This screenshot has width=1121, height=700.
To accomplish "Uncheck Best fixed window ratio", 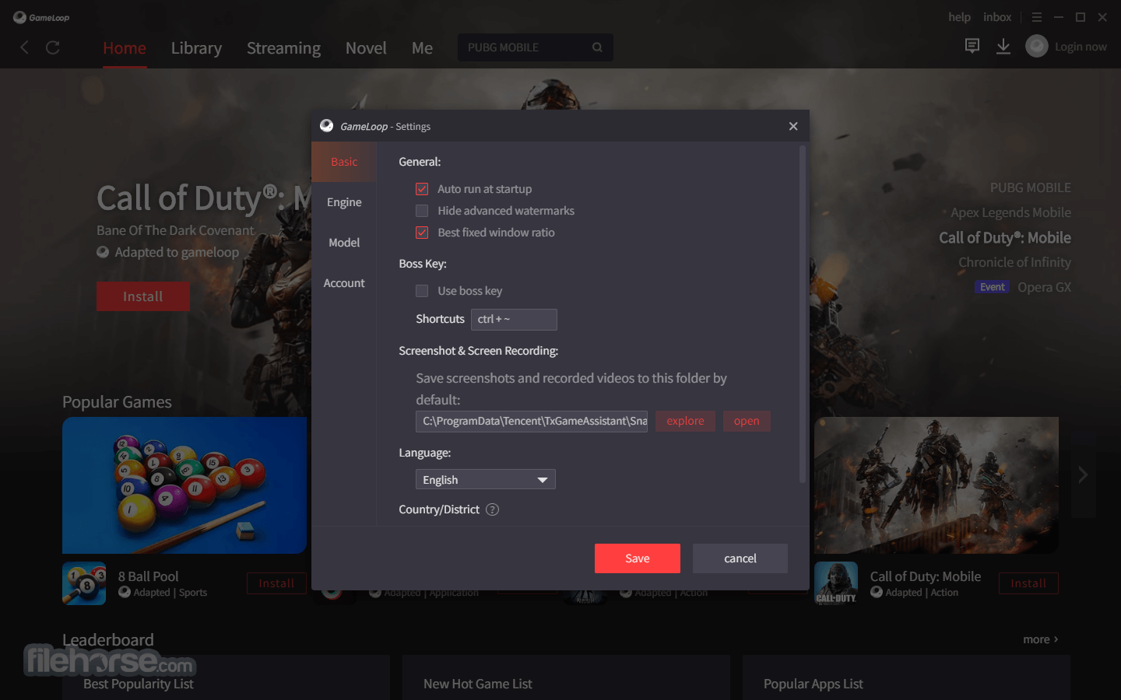I will pyautogui.click(x=422, y=233).
